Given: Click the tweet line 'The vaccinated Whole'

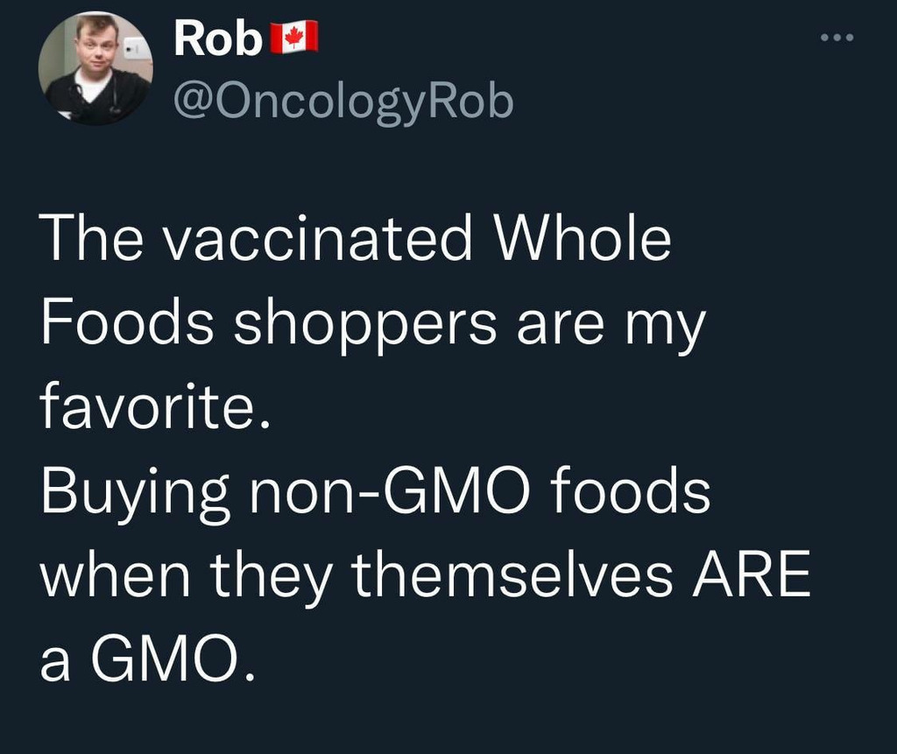Looking at the screenshot, I should tap(355, 240).
